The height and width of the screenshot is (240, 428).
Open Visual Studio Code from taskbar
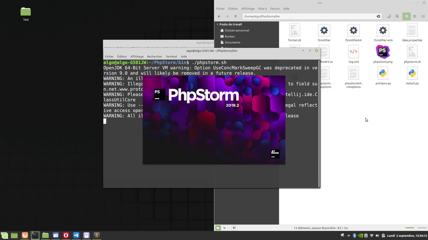point(76,235)
